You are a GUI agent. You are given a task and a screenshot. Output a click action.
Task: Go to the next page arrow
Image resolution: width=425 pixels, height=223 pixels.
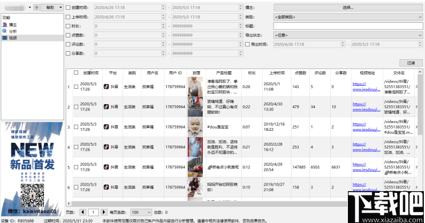(104, 212)
